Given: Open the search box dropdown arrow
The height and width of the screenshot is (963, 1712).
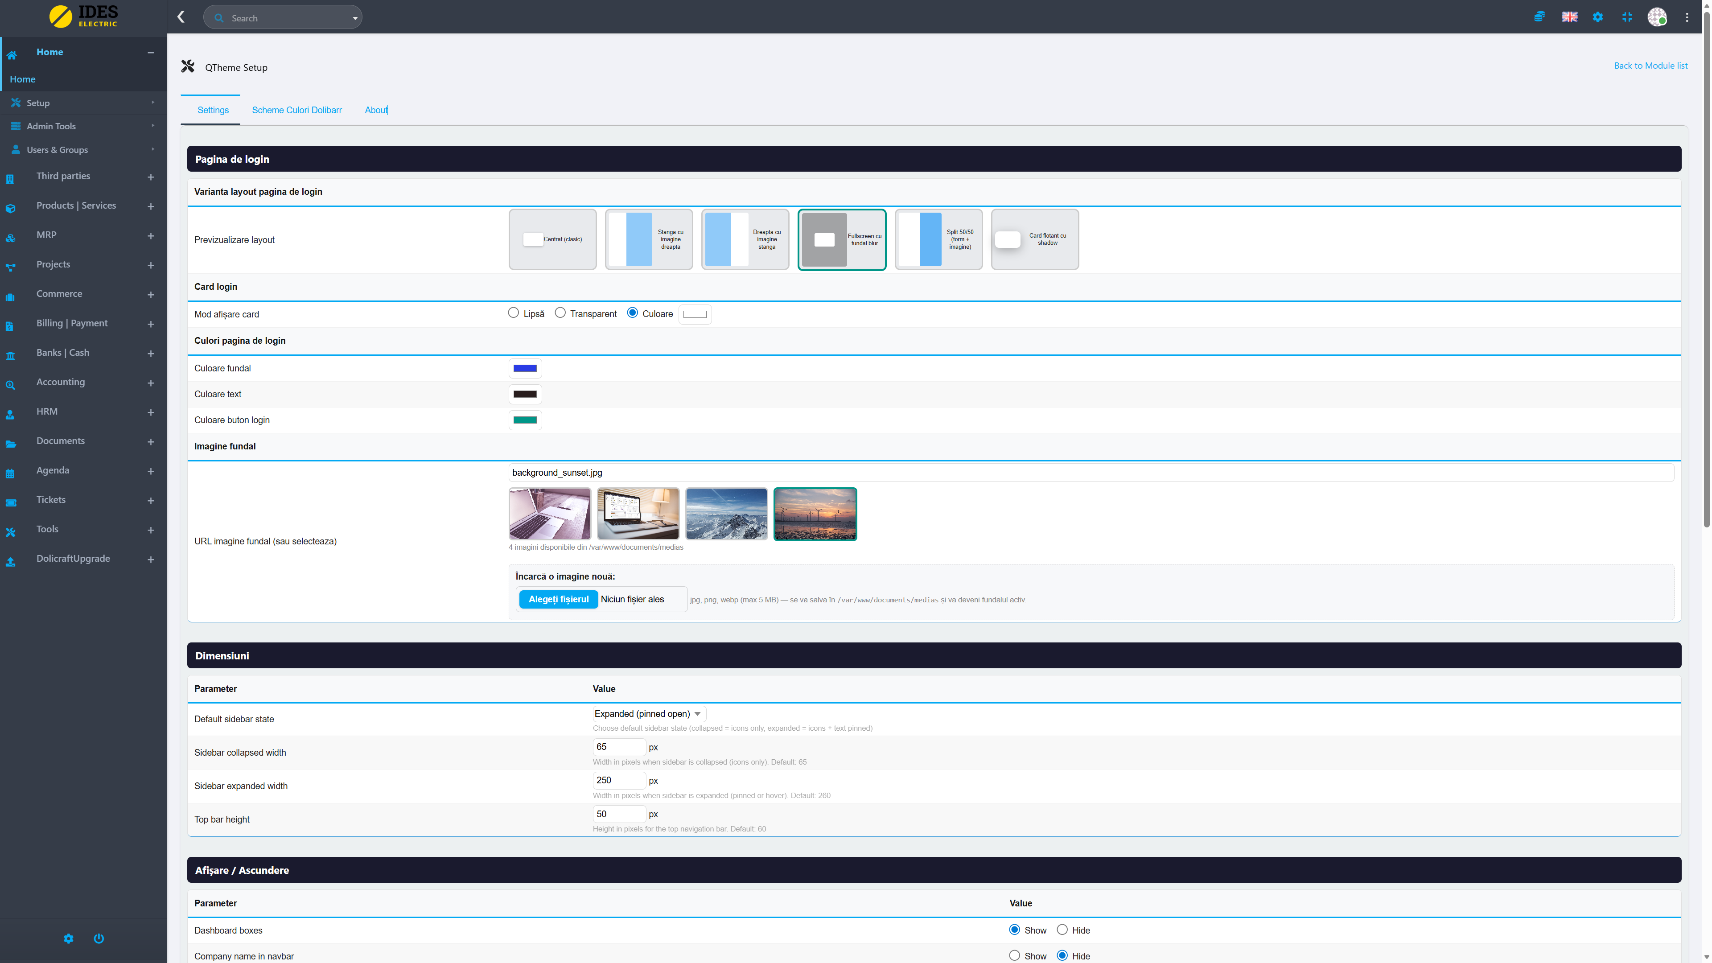Looking at the screenshot, I should [355, 18].
